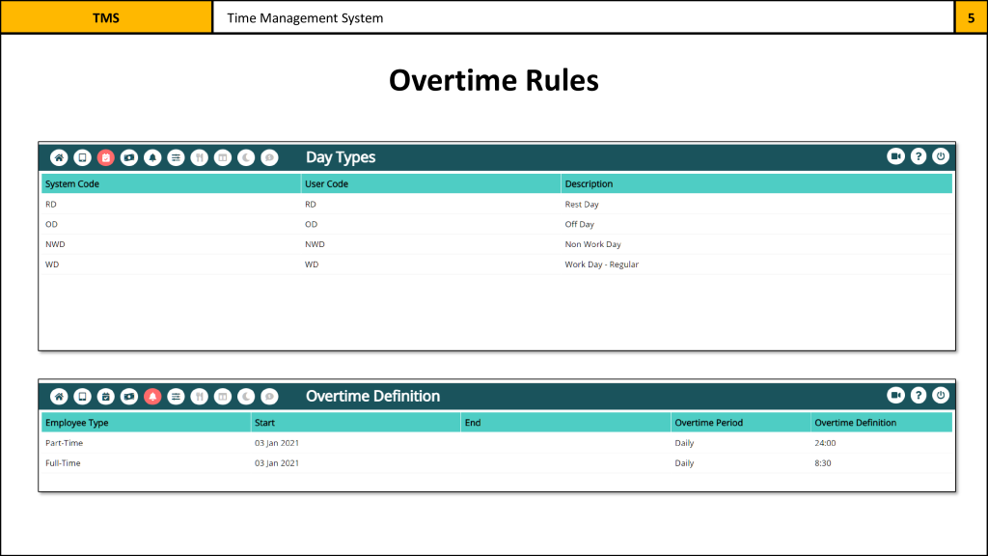
Task: Select the Work Day - Regular row
Action: (496, 264)
